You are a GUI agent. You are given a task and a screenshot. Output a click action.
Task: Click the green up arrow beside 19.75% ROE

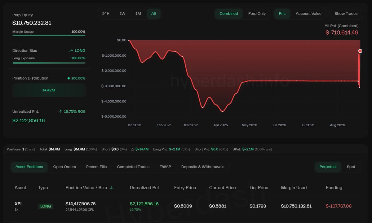tap(60, 111)
